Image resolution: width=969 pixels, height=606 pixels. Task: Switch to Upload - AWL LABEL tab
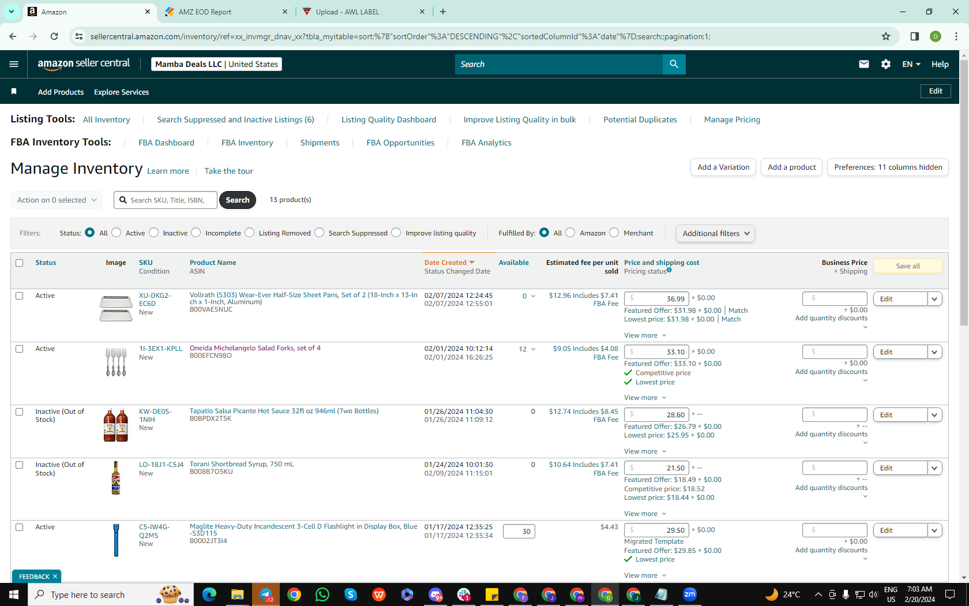point(365,12)
